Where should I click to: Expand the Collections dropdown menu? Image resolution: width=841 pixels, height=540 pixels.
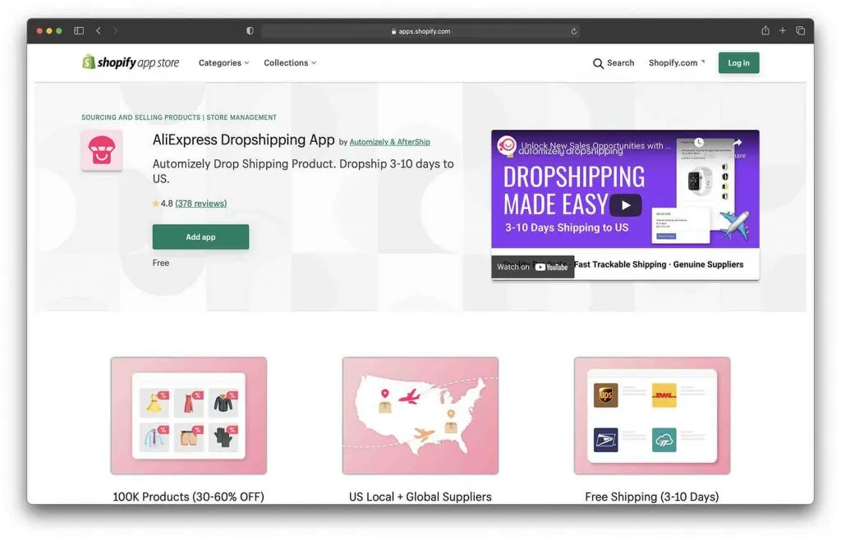290,62
